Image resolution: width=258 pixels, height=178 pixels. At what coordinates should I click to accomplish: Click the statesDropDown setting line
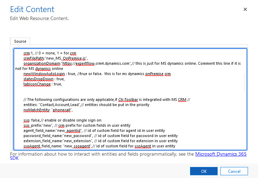(x=43, y=79)
